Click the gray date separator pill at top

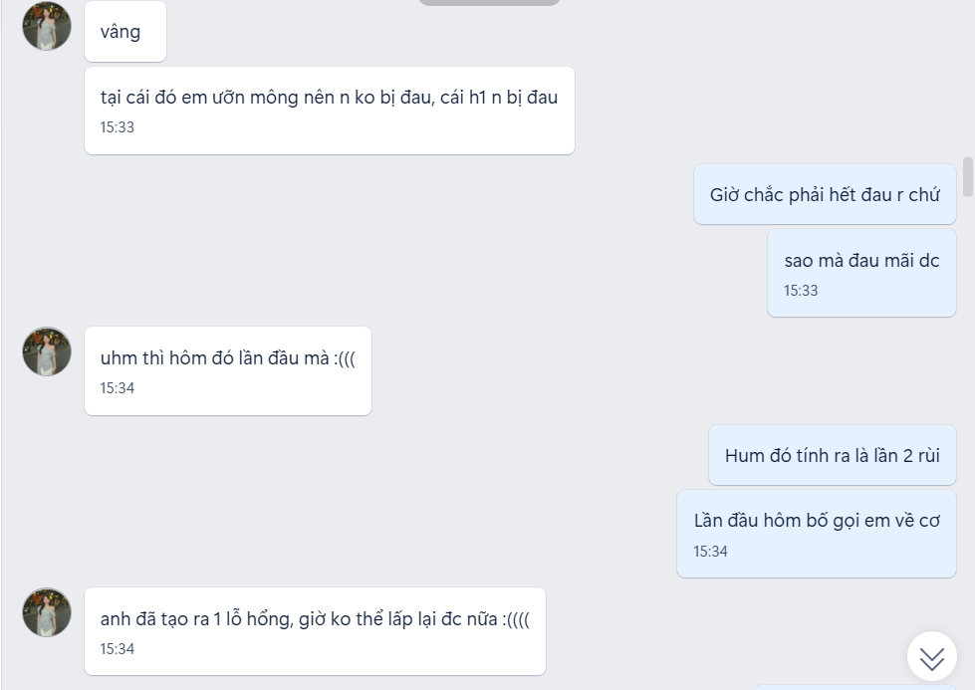coord(489,2)
